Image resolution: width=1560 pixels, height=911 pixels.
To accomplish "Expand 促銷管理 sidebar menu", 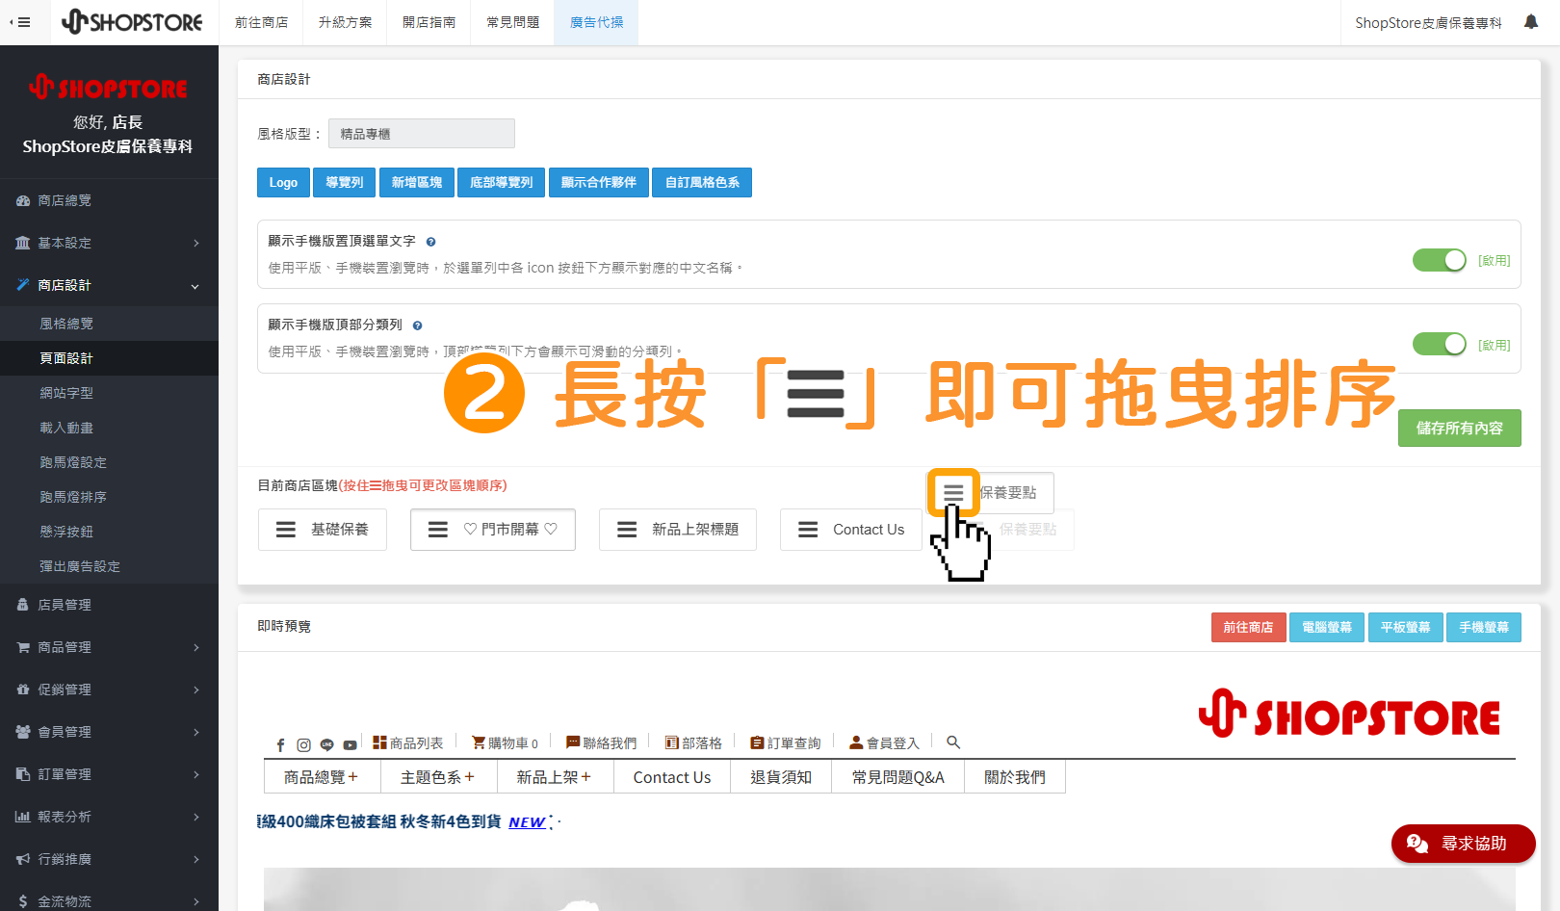I will 195,690.
